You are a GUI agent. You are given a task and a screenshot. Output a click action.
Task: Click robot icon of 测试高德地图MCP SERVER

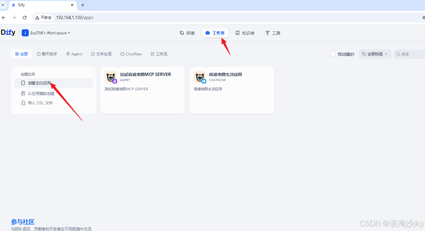click(x=111, y=77)
